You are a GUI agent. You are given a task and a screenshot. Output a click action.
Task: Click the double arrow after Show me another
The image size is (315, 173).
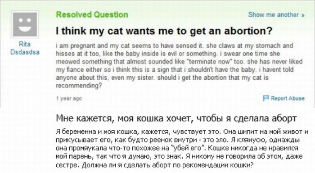point(303,15)
